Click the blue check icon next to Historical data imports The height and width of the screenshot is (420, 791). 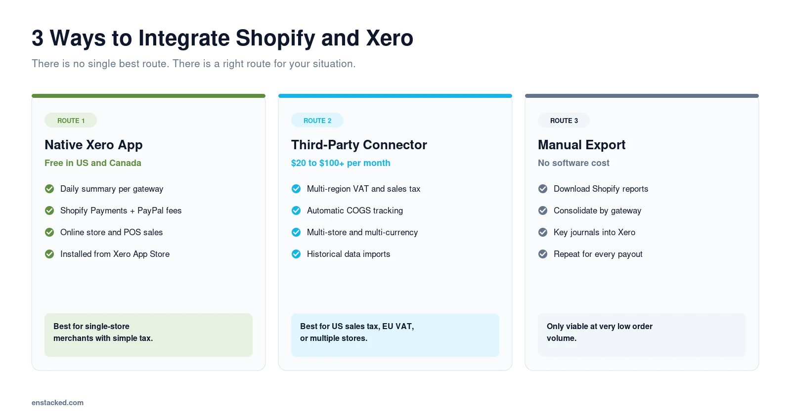click(x=296, y=254)
